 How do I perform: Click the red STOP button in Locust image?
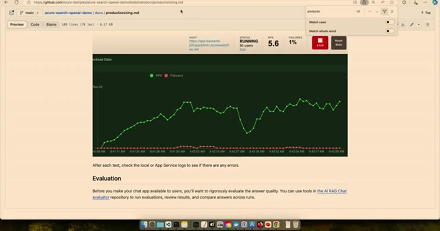click(320, 43)
